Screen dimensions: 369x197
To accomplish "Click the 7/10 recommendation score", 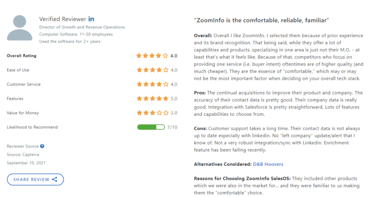I will (172, 127).
